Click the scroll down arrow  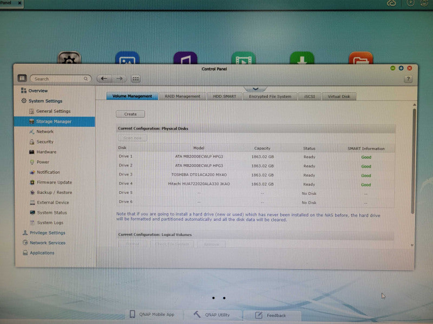tap(412, 245)
